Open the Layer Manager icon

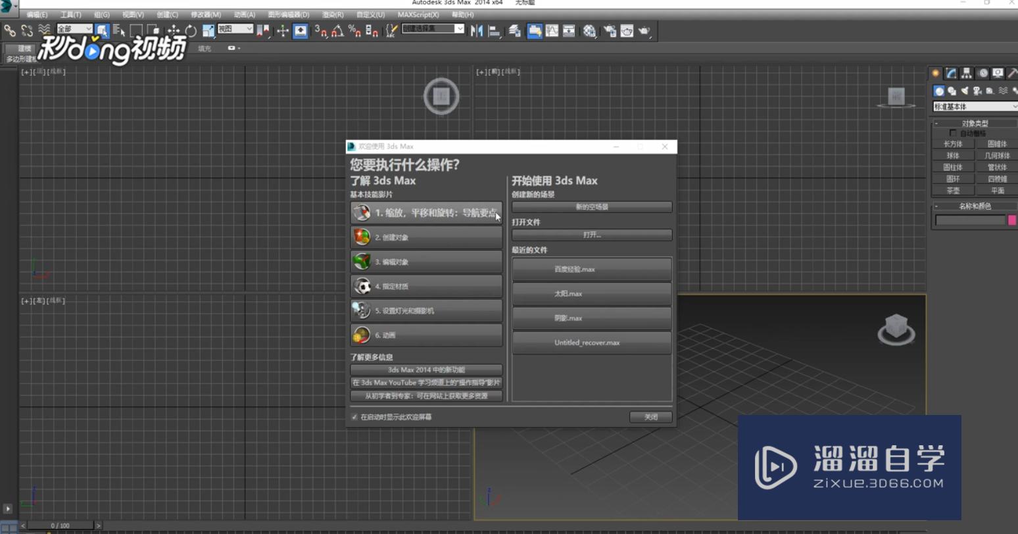click(515, 30)
